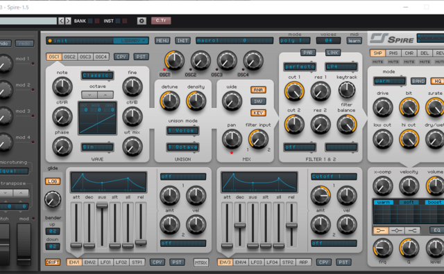444x274 pixels.
Task: Click the drive knob
Action: (382, 108)
